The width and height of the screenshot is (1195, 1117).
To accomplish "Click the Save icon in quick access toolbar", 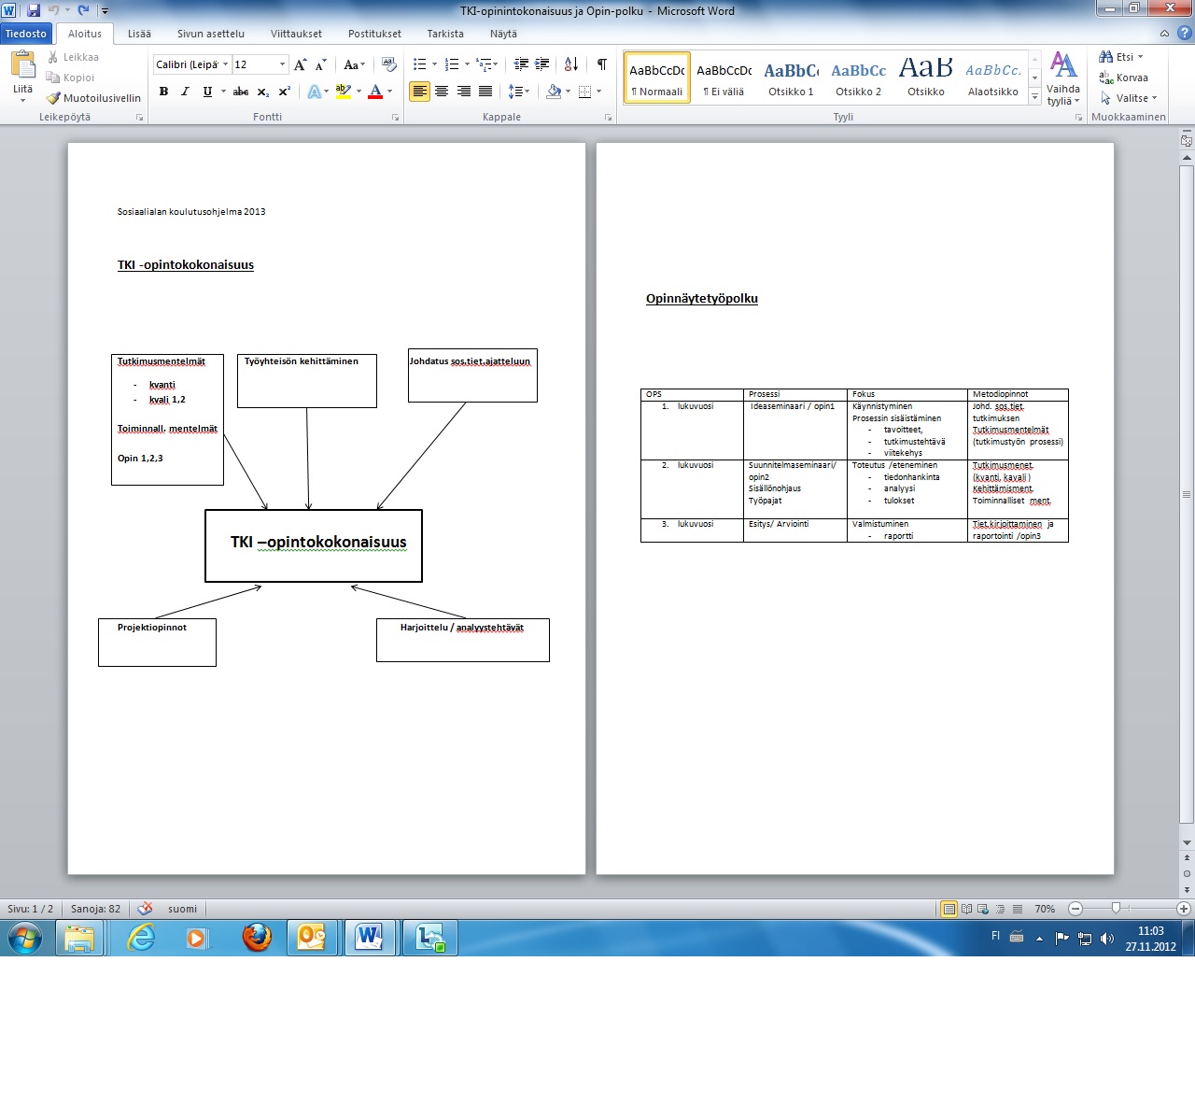I will tap(34, 10).
